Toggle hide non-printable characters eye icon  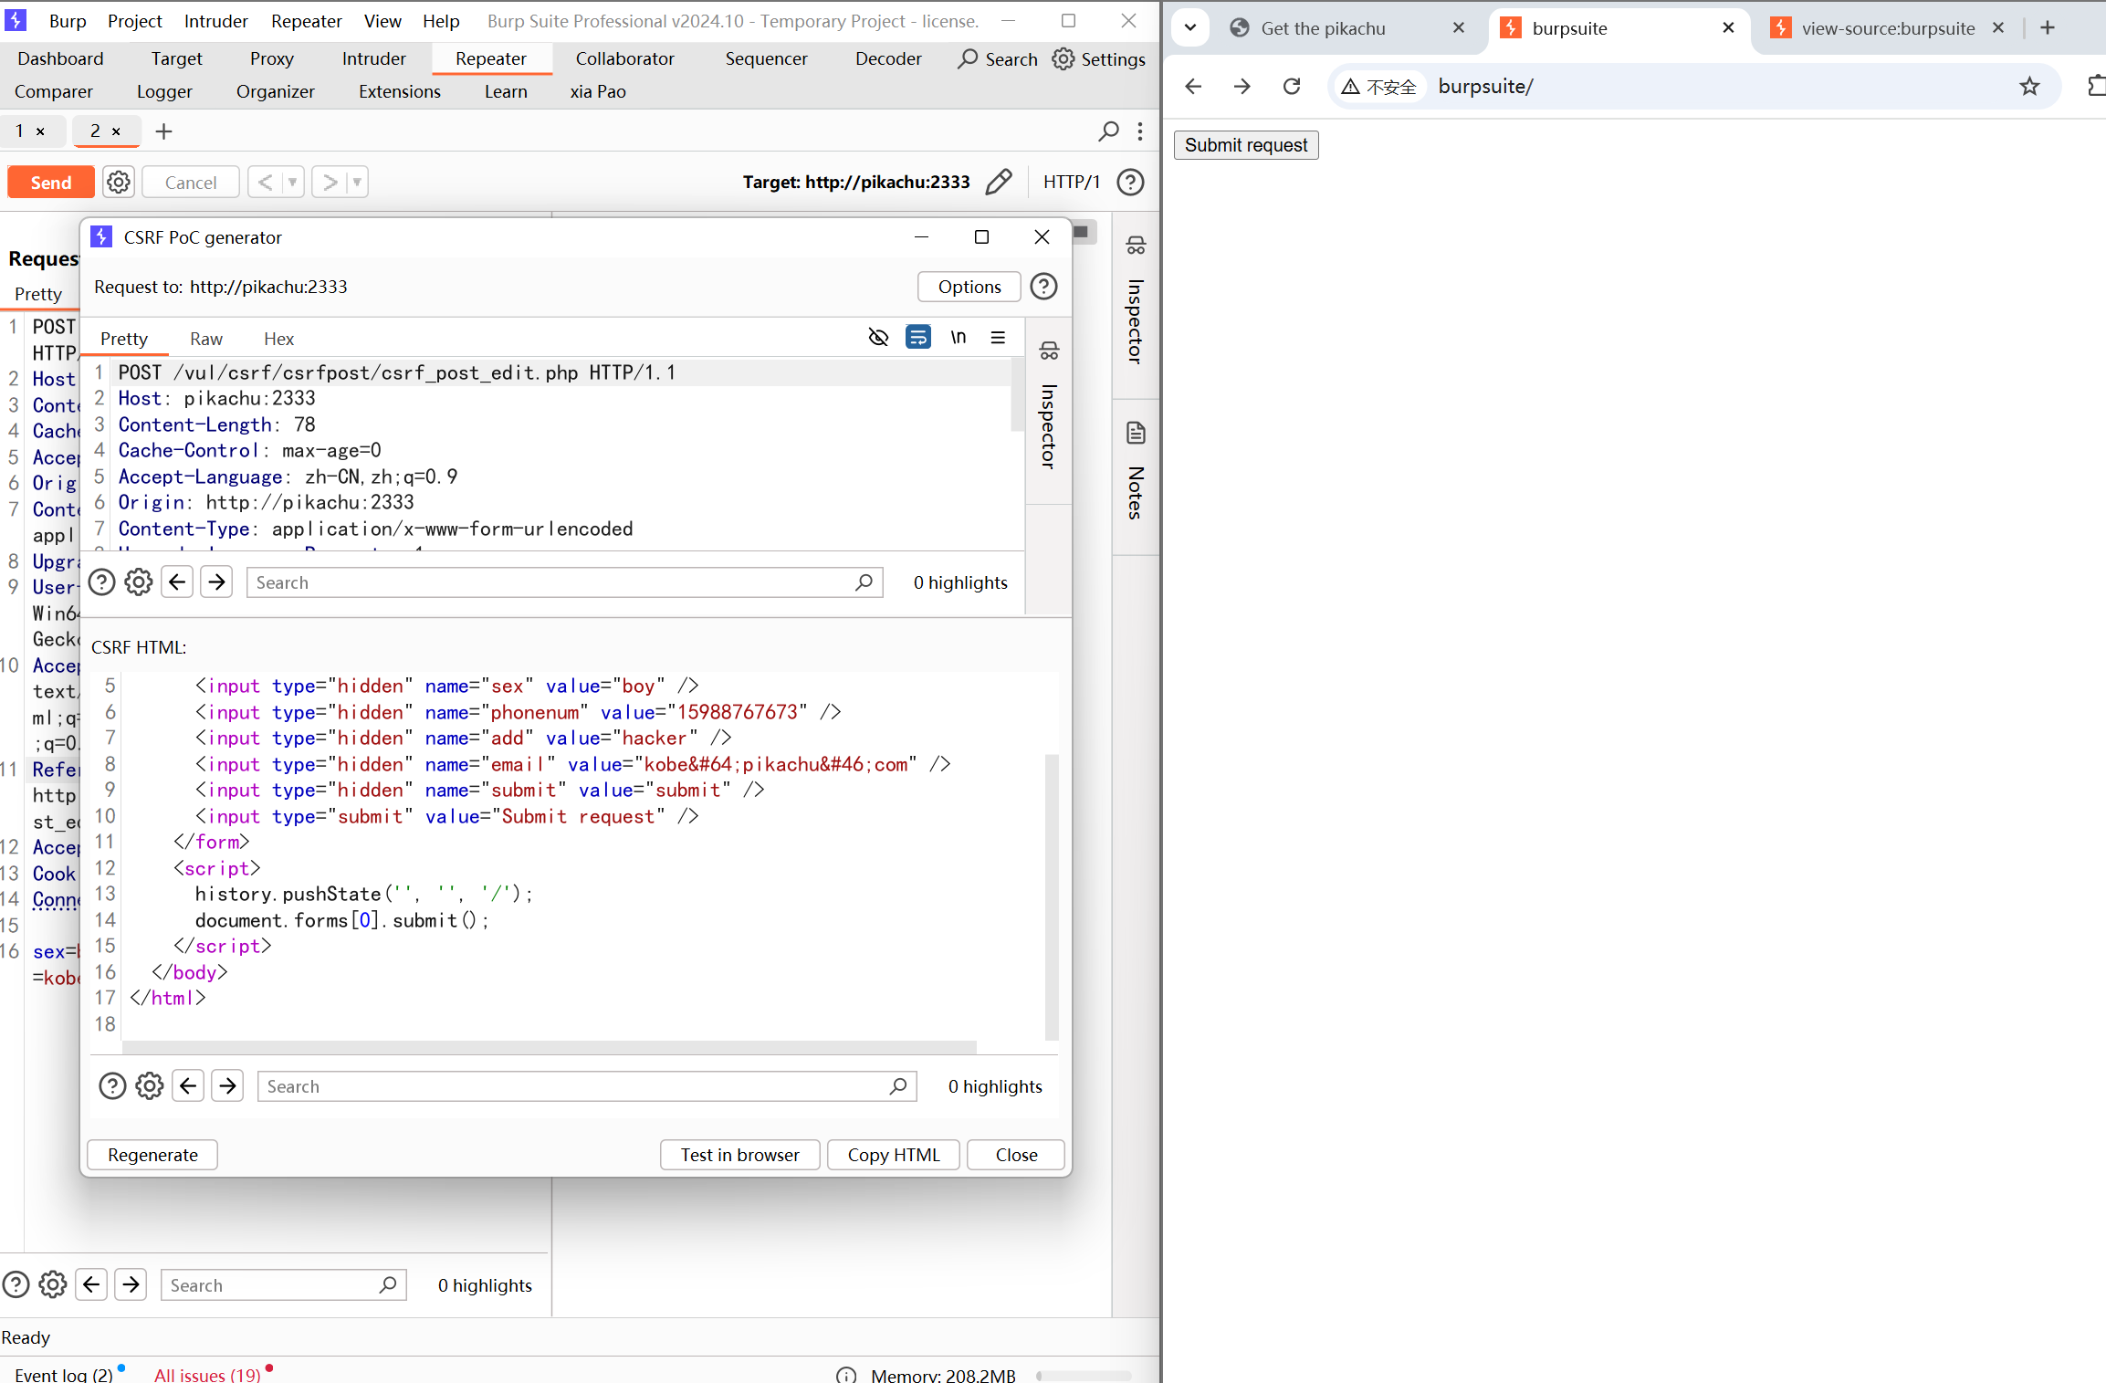[878, 338]
